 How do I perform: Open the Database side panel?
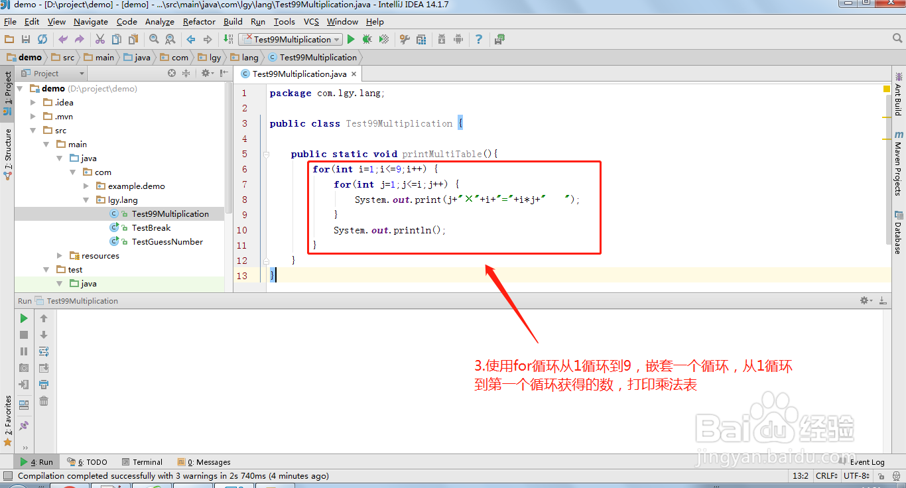(898, 232)
